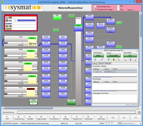Screen dimensions: 143x126
Task: Close the RBG5 Regalbediengerät panel
Action: coord(137,50)
